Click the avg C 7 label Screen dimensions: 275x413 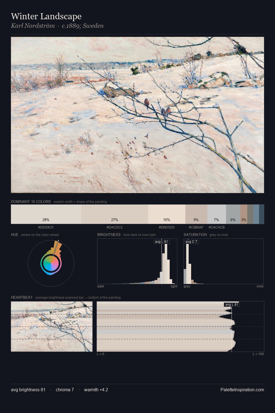(x=191, y=242)
